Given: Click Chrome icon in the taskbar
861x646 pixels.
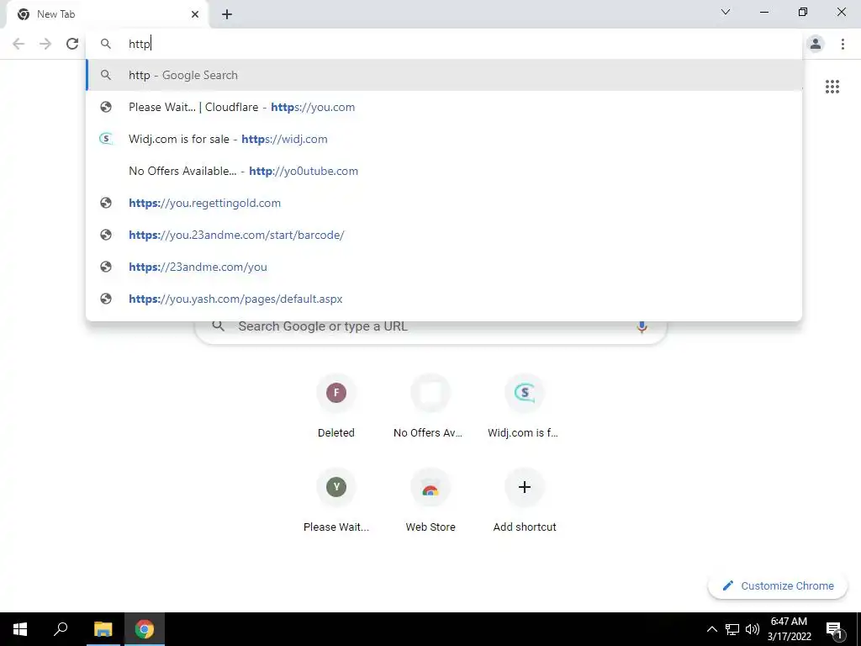Looking at the screenshot, I should coord(145,629).
